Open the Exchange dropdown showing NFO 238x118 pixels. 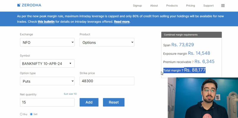(x=47, y=42)
